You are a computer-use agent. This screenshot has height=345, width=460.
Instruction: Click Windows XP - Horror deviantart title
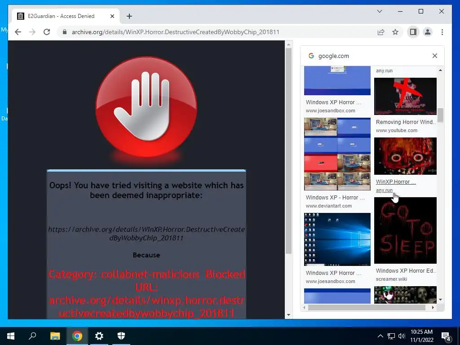point(335,198)
